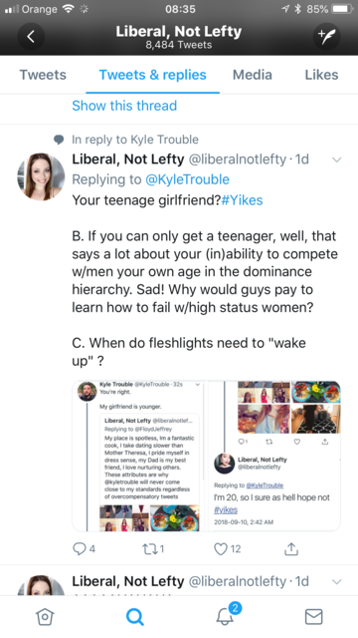Viewport: 358px width, 638px height.
Task: Retweet the #Yikes reply tweet
Action: [149, 549]
